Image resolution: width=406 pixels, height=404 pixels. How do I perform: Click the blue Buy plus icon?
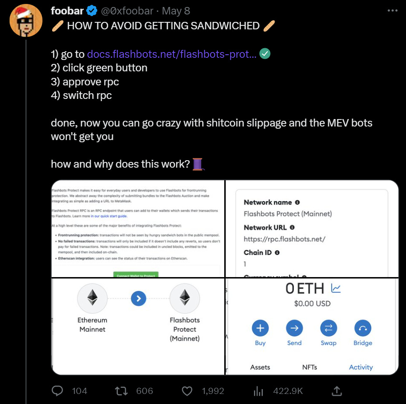click(260, 328)
